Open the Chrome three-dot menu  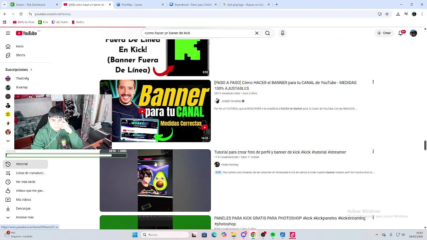coord(422,14)
